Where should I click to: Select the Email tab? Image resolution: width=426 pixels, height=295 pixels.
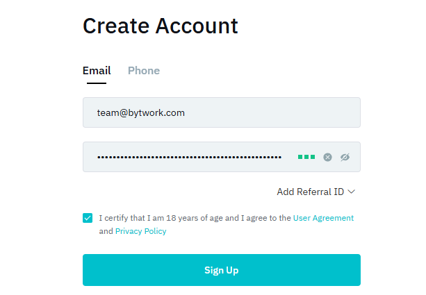97,71
